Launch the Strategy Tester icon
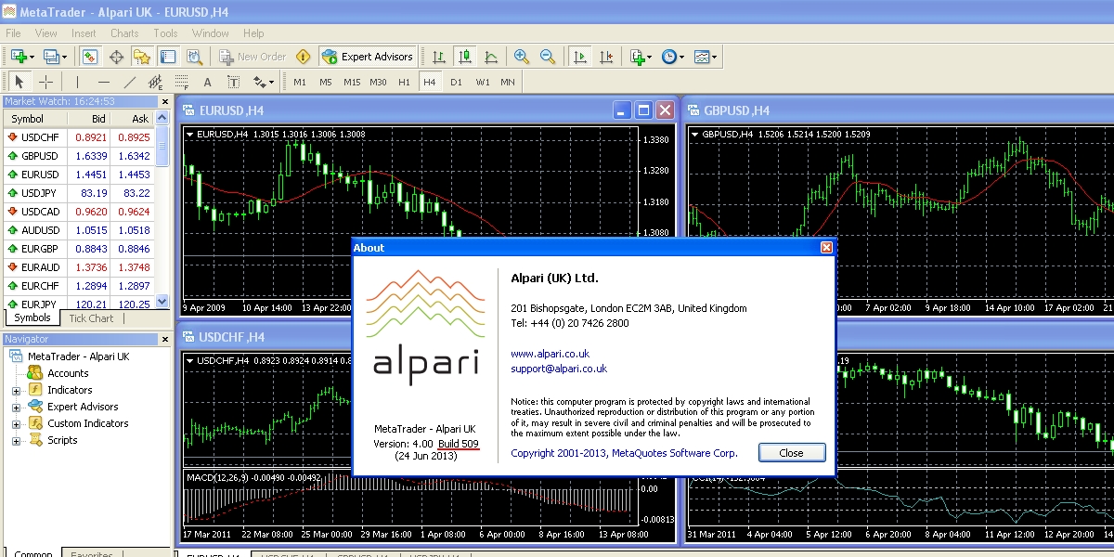Image resolution: width=1114 pixels, height=557 pixels. tap(194, 57)
